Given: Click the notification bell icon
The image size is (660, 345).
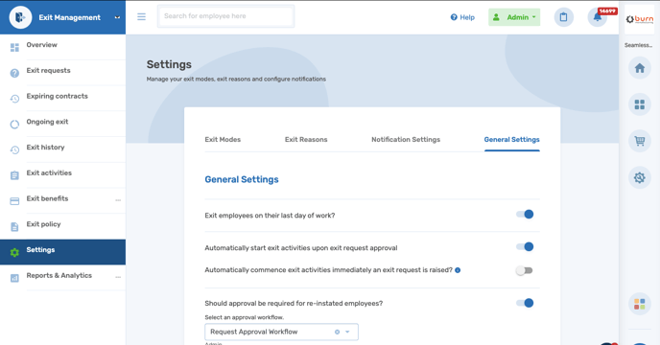Looking at the screenshot, I should (x=598, y=17).
